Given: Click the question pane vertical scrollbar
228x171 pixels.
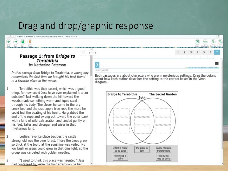Looking at the screenshot, I should [222, 105].
